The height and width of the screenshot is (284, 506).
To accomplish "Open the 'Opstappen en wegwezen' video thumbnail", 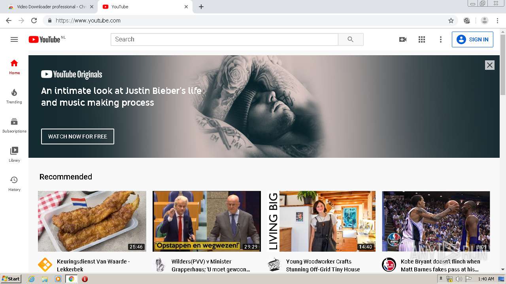I will click(x=207, y=221).
